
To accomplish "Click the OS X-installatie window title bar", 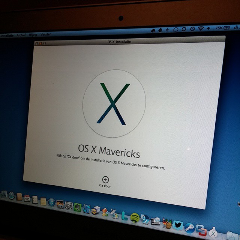I will pyautogui.click(x=130, y=41).
